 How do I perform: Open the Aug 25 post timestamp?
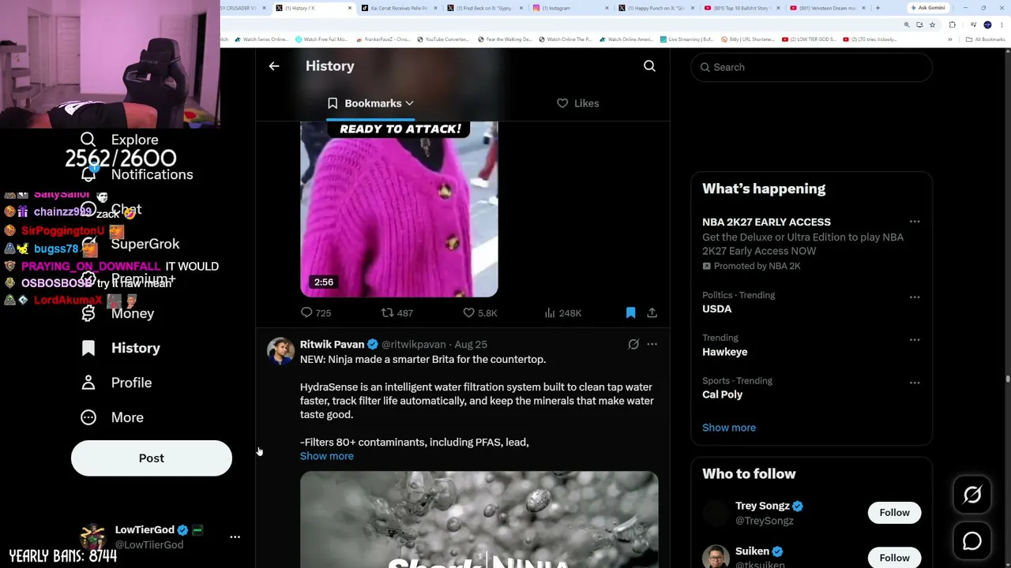pos(471,345)
